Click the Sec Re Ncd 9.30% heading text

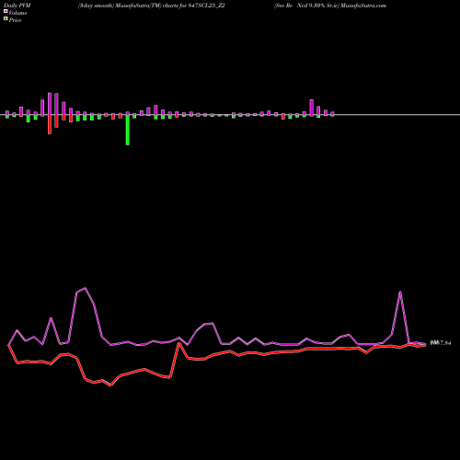(x=330, y=6)
